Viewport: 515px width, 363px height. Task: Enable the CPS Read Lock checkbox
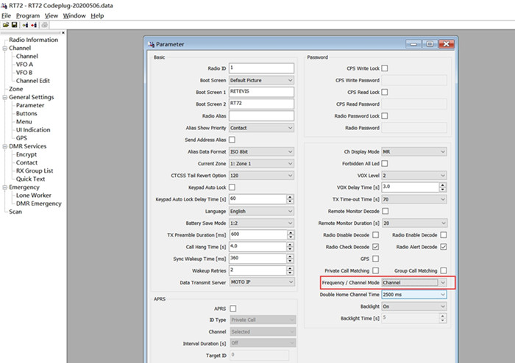[x=385, y=92]
